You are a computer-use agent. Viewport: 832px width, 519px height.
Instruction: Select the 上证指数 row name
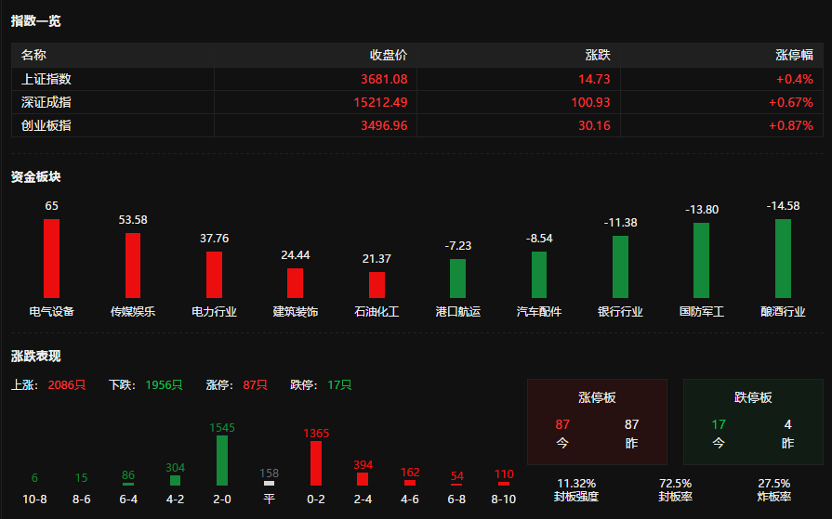pos(46,79)
